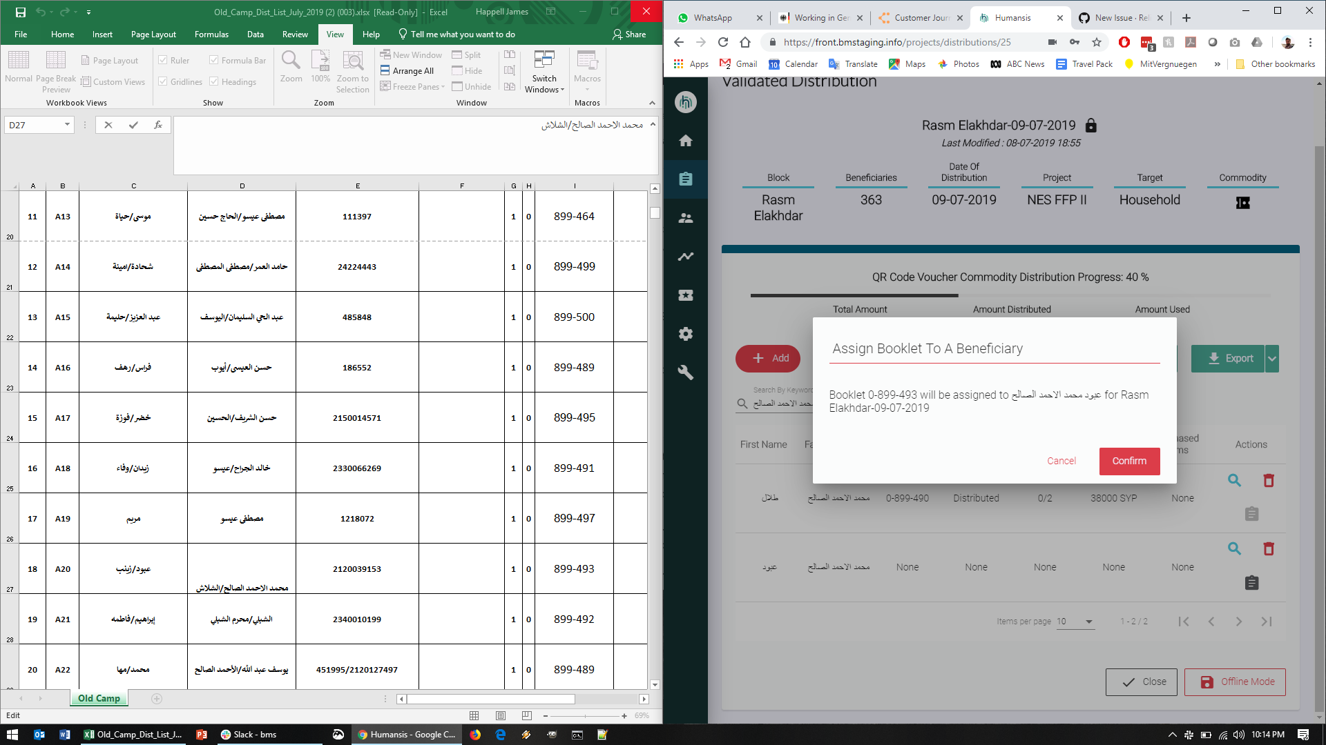1326x745 pixels.
Task: Open the Formulas ribbon tab
Action: coord(211,34)
